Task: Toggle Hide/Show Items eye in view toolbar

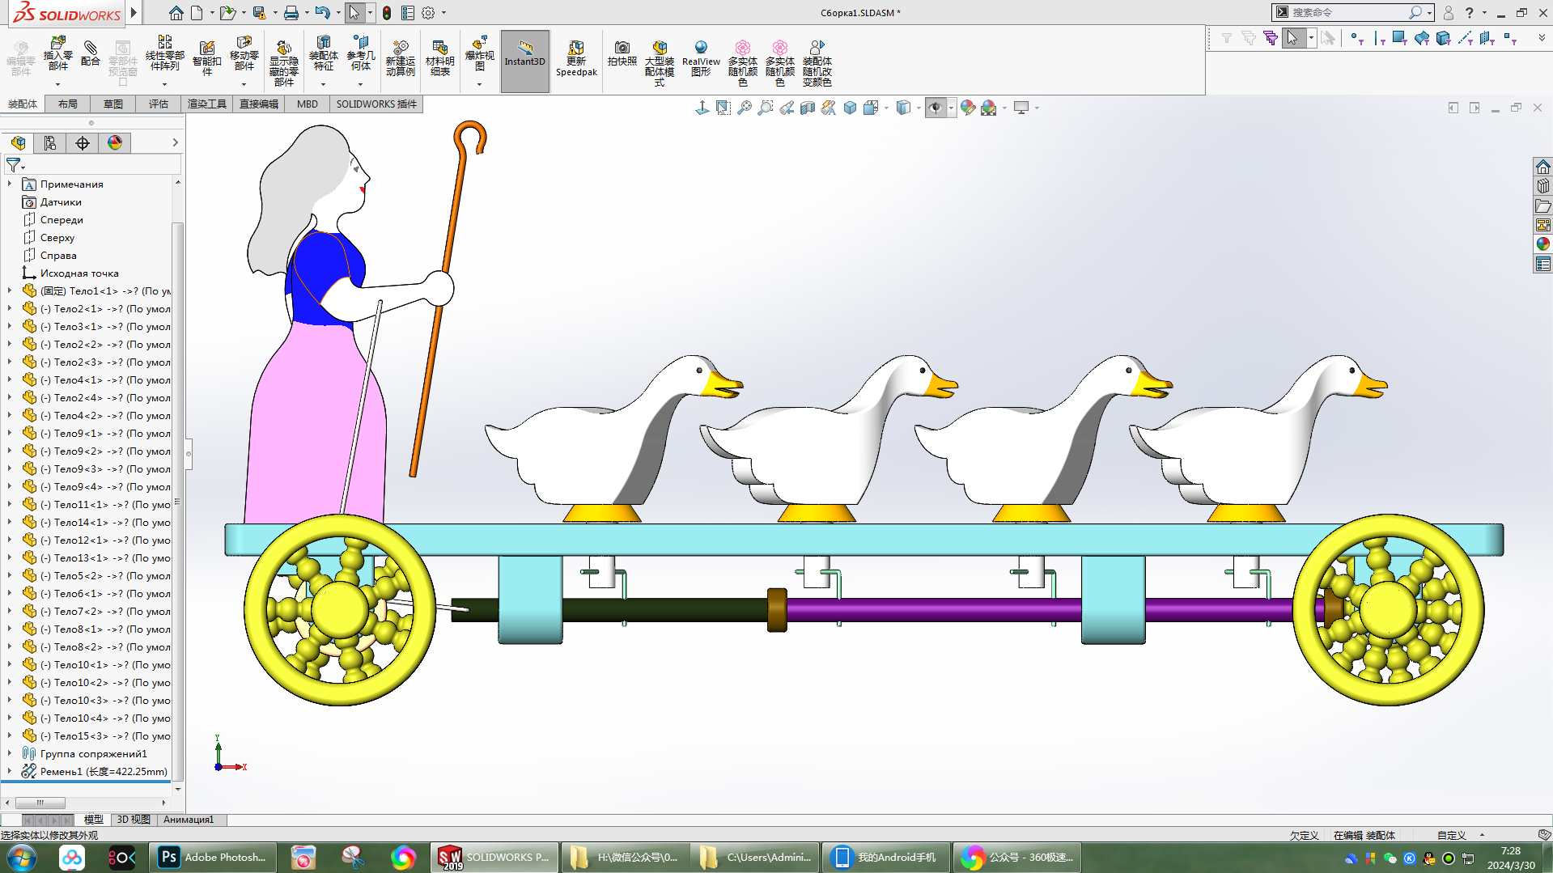Action: [x=936, y=108]
